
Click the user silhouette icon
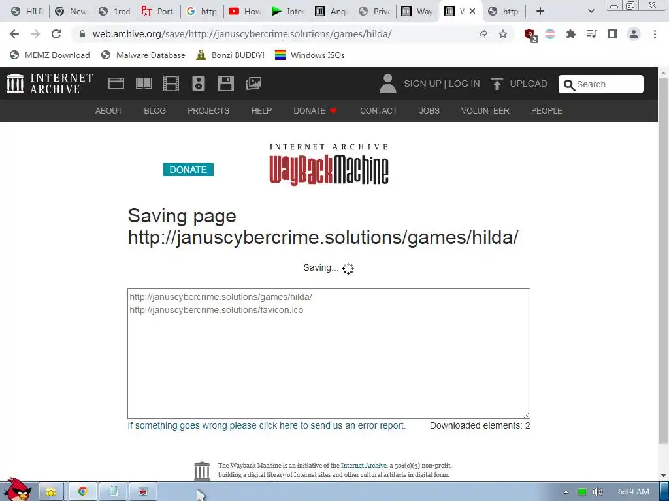pyautogui.click(x=387, y=83)
